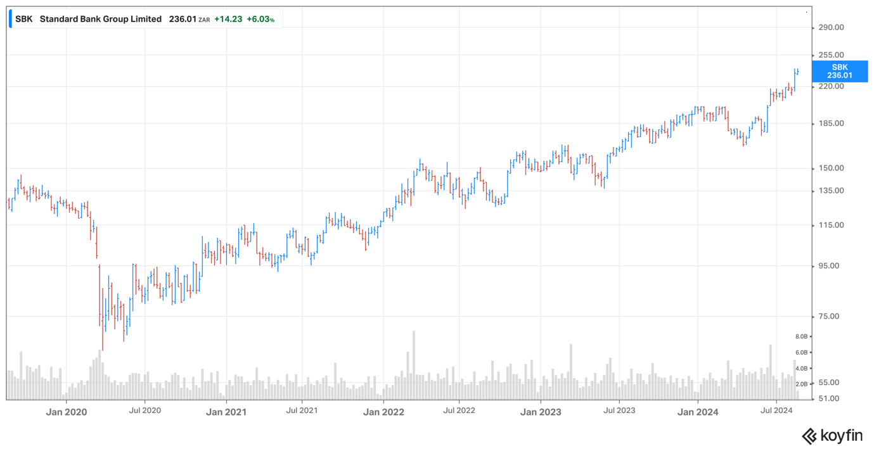
Task: Click the Jan 2021 date label
Action: 226,412
